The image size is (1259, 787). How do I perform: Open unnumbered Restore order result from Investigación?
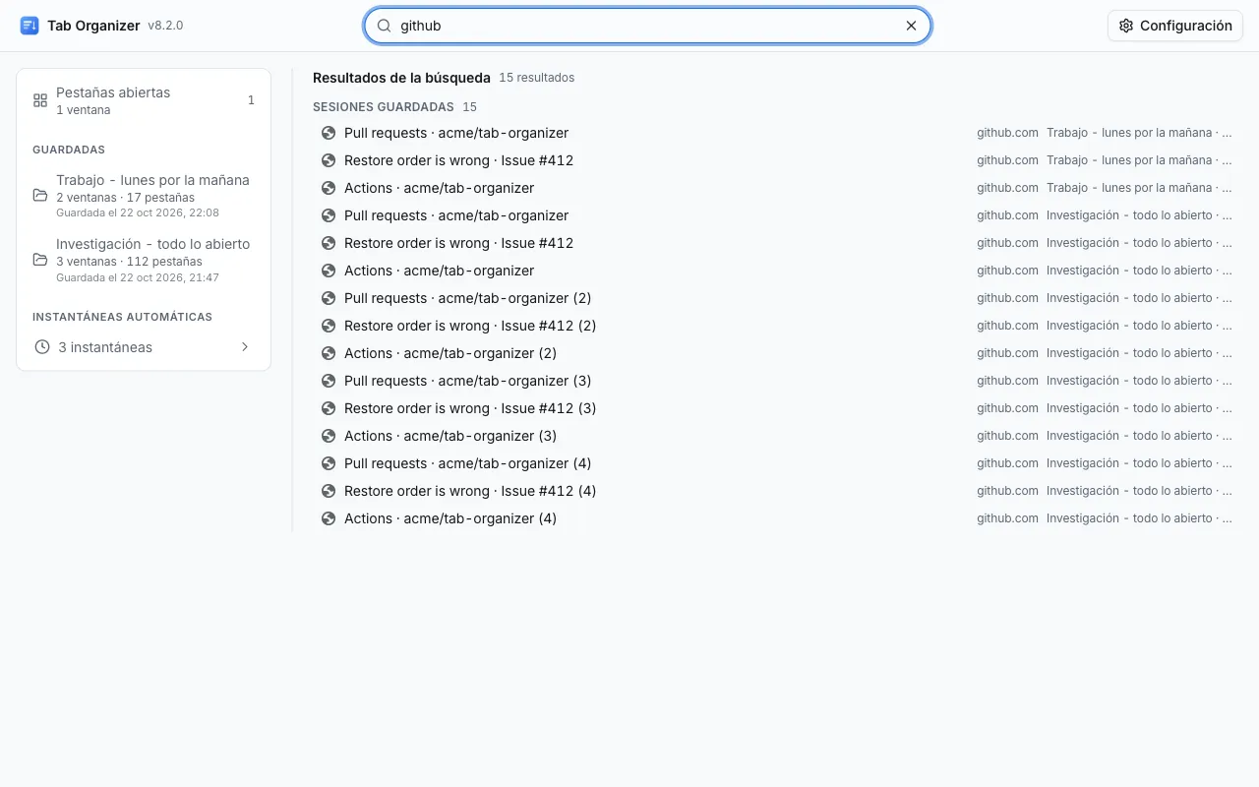[x=776, y=243]
